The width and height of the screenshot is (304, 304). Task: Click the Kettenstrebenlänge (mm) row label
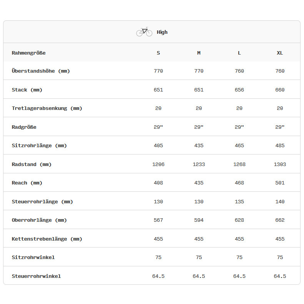(47, 239)
